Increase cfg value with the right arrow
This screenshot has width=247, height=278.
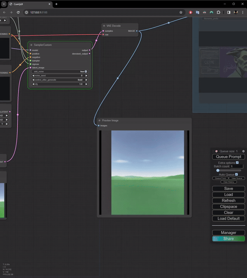86,84
